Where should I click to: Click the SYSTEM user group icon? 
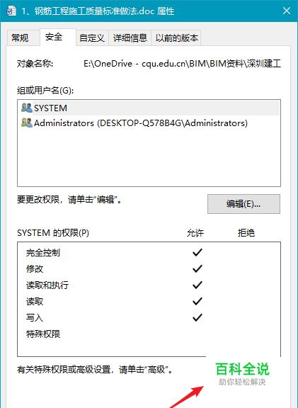[26, 108]
